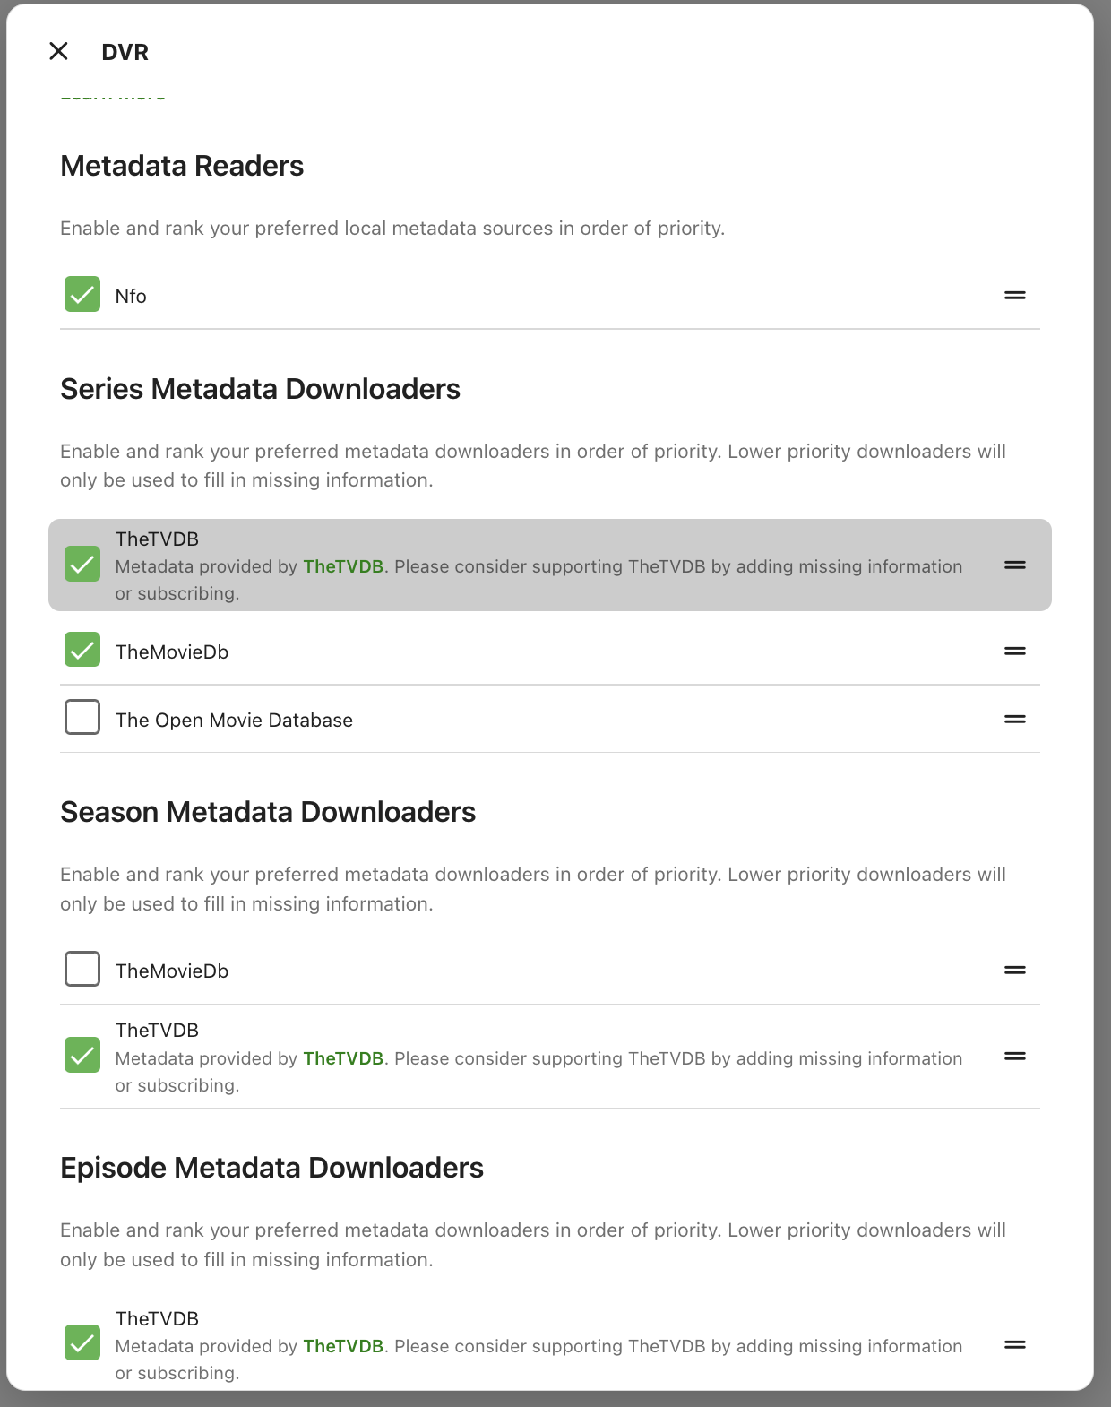The height and width of the screenshot is (1407, 1111).
Task: Uncheck the Nfo metadata reader checkbox
Action: 82,295
